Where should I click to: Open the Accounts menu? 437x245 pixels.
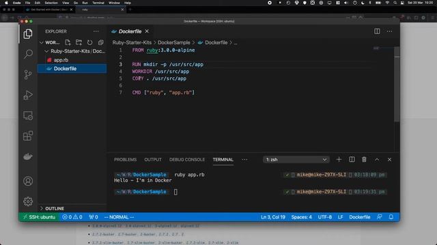tap(28, 181)
